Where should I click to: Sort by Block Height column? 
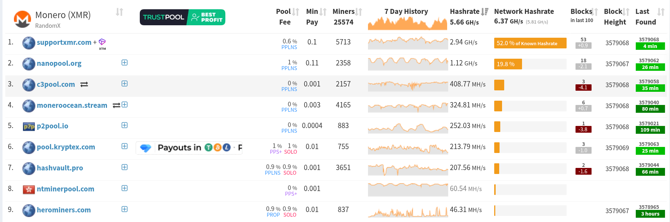click(x=626, y=12)
